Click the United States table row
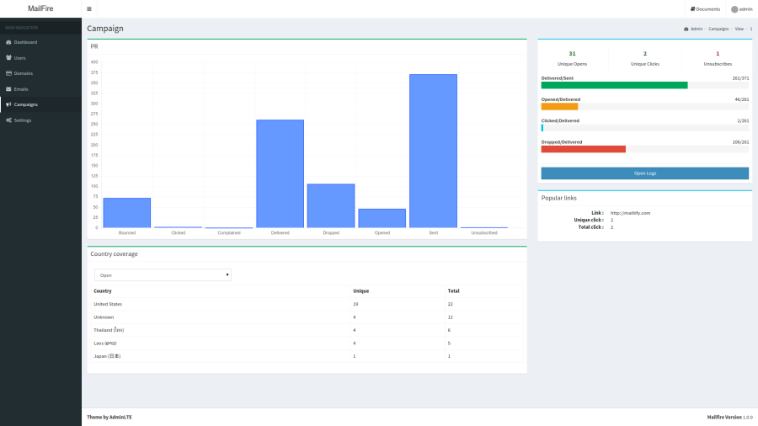 (307, 304)
